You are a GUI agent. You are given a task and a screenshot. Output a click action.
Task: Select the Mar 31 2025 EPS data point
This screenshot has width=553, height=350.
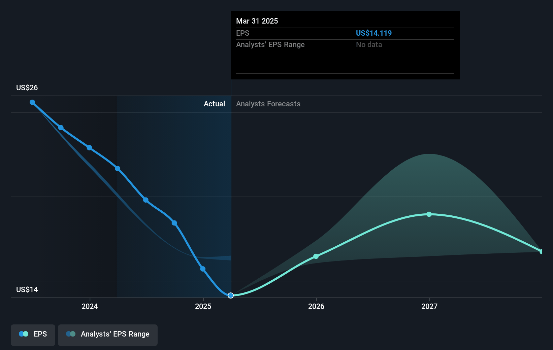(231, 295)
